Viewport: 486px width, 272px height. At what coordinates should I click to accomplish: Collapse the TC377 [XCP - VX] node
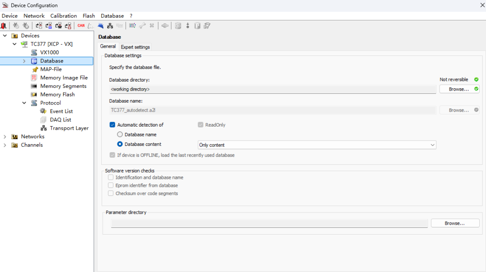(x=14, y=44)
